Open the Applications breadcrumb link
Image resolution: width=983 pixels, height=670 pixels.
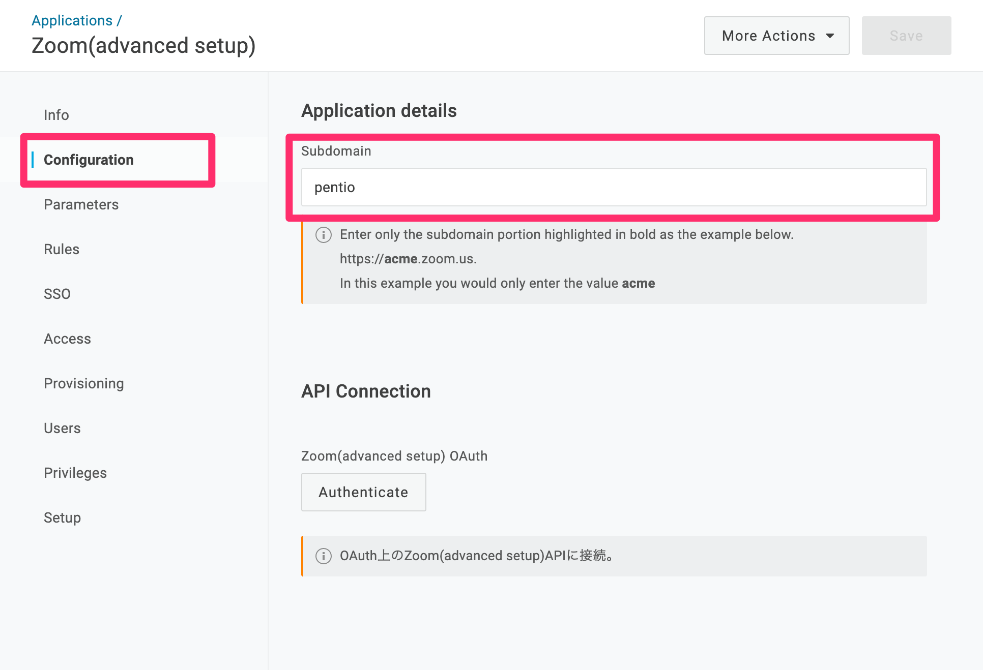pos(72,20)
